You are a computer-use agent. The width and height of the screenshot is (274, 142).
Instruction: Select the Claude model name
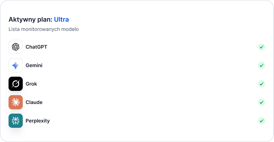34,102
